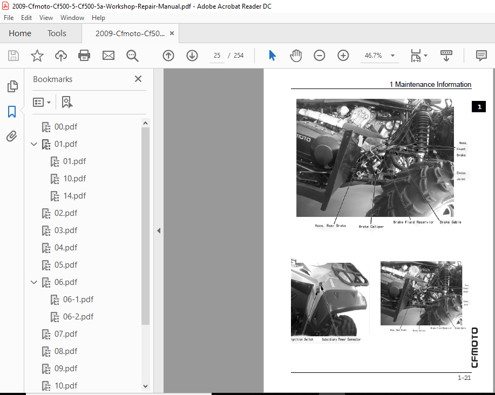Screen dimensions: 495x395
Task: Open the 00.pdf bookmark
Action: pyautogui.click(x=66, y=127)
